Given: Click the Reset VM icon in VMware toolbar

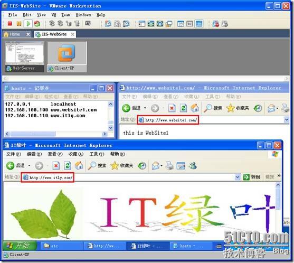Looking at the screenshot, I should pos(37,24).
